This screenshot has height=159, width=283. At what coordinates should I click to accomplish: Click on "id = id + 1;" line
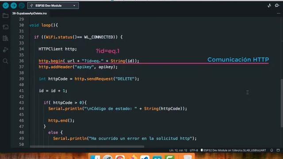(53, 91)
